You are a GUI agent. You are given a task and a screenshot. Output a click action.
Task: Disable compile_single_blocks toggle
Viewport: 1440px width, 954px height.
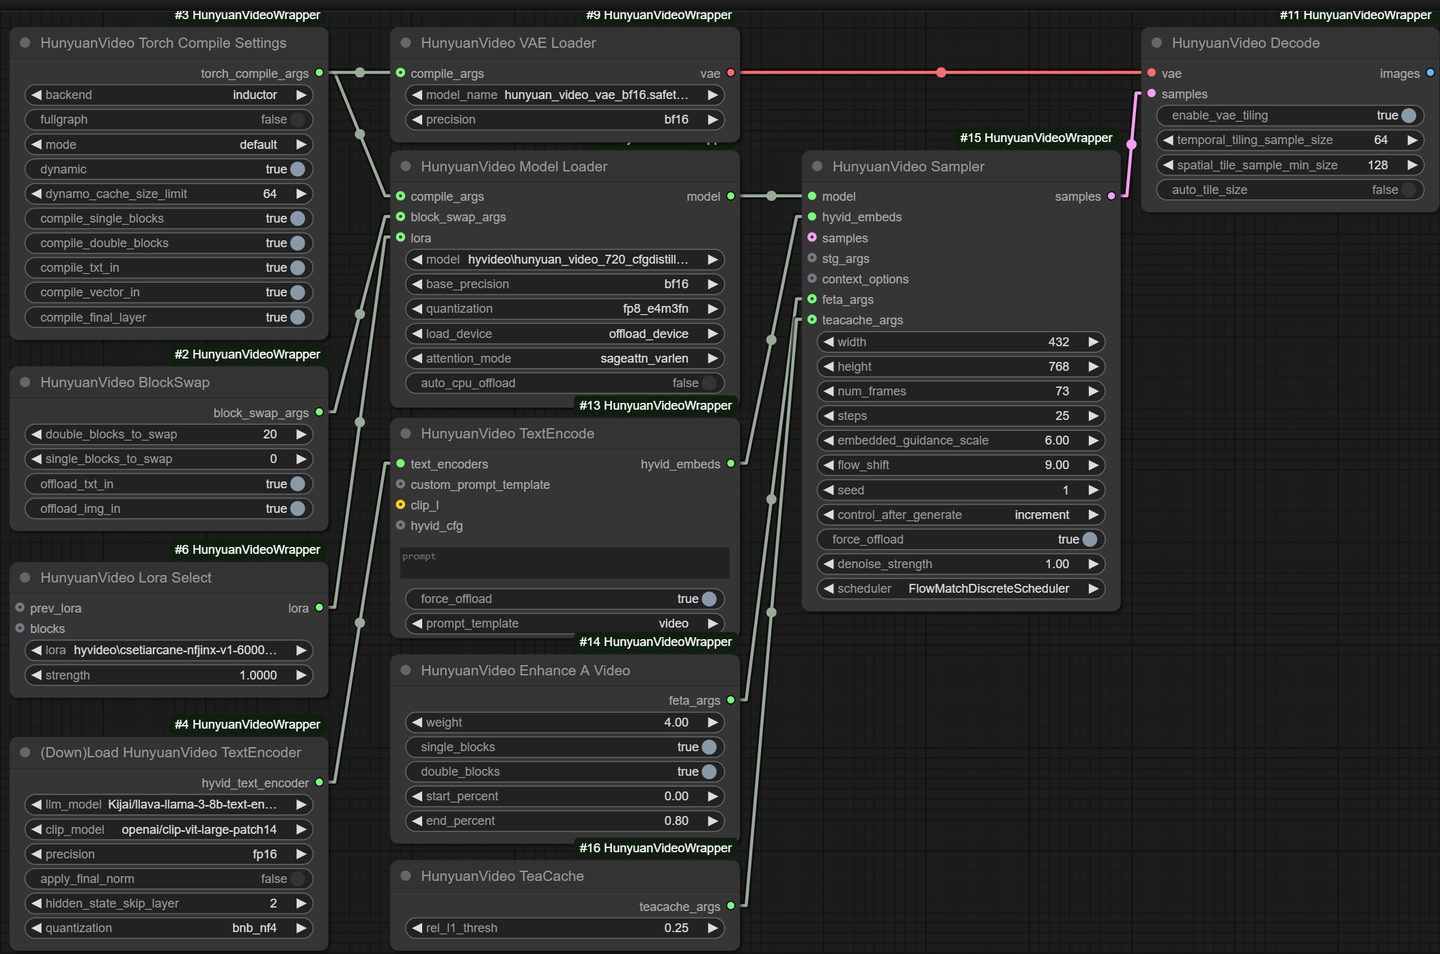click(169, 218)
